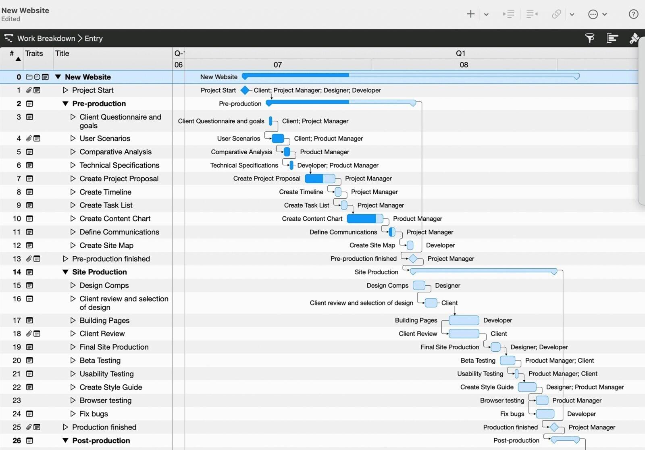The image size is (645, 450).
Task: Click the Work Breakdown outline icon
Action: [8, 38]
